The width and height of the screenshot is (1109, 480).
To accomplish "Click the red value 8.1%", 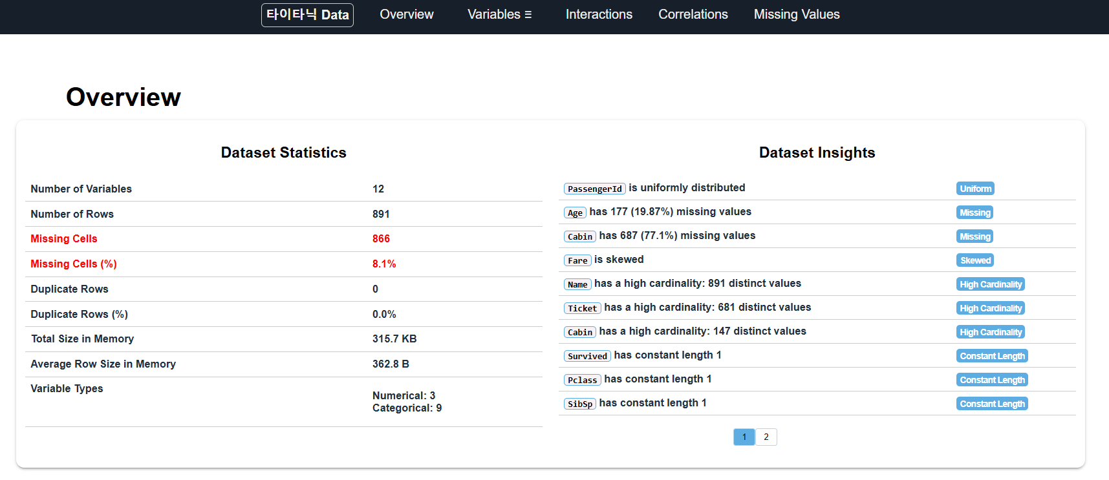I will (384, 264).
